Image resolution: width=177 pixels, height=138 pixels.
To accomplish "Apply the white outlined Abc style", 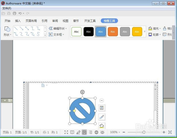I will point(76,32).
